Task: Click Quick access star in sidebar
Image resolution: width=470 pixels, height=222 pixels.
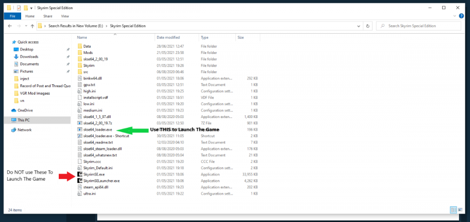Action: click(x=14, y=42)
